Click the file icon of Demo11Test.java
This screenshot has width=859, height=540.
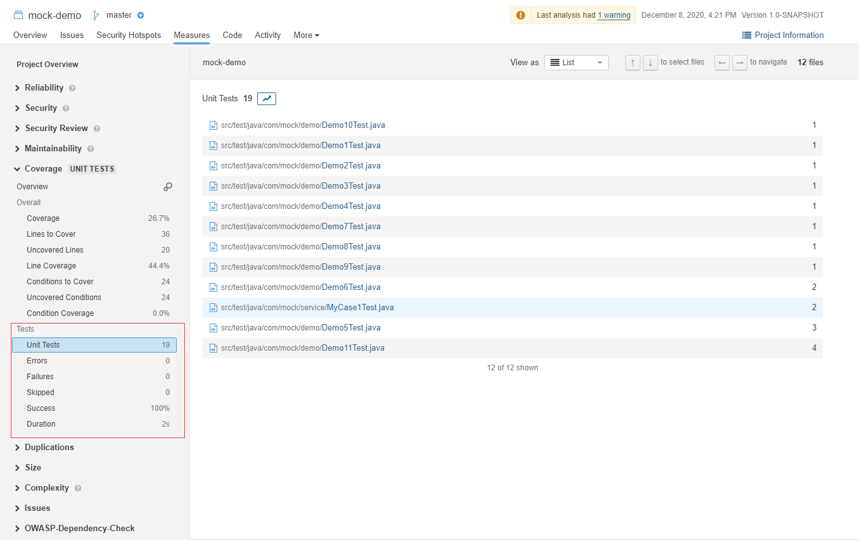(x=213, y=348)
